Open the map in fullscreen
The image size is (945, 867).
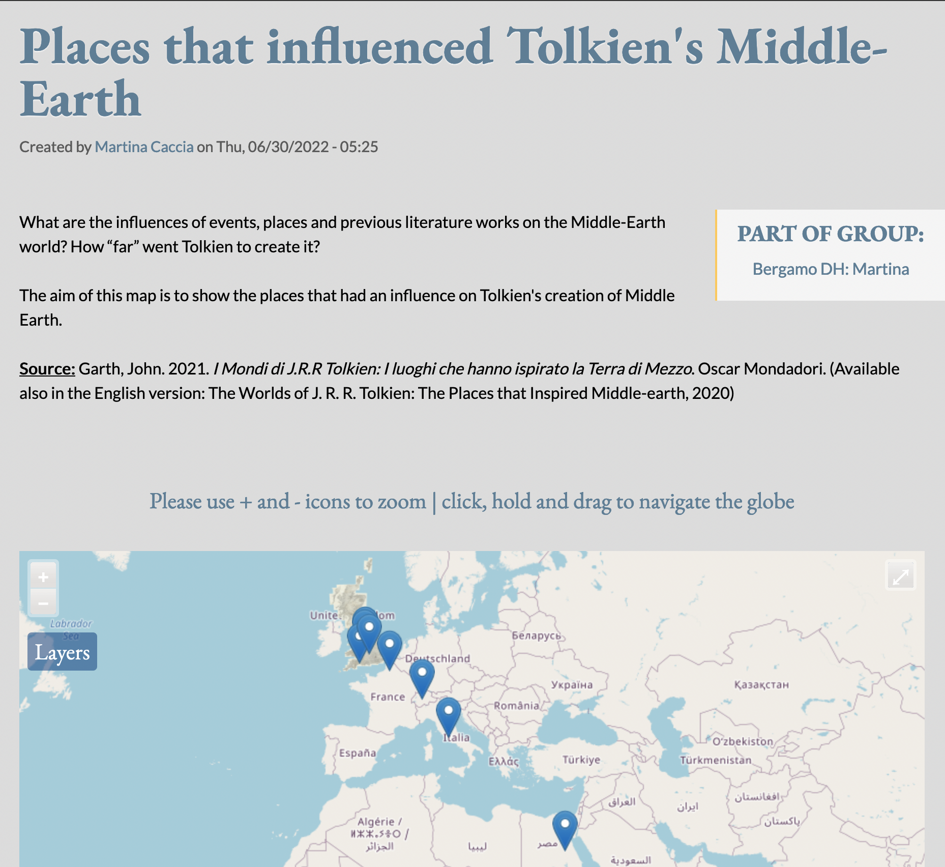(901, 576)
